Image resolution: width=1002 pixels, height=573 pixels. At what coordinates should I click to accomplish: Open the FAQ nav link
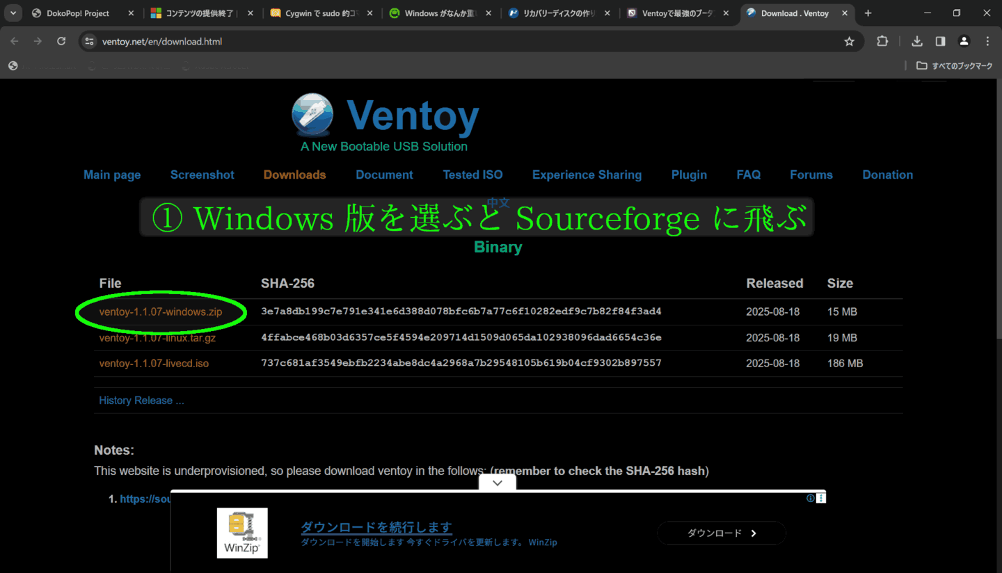point(749,175)
